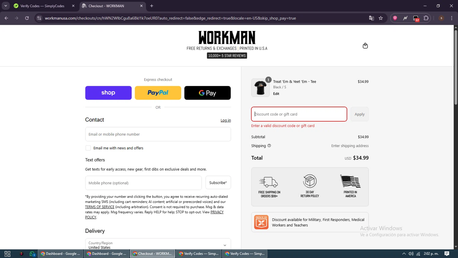The width and height of the screenshot is (458, 258).
Task: Pay with the Shop Pay button
Action: click(x=108, y=93)
